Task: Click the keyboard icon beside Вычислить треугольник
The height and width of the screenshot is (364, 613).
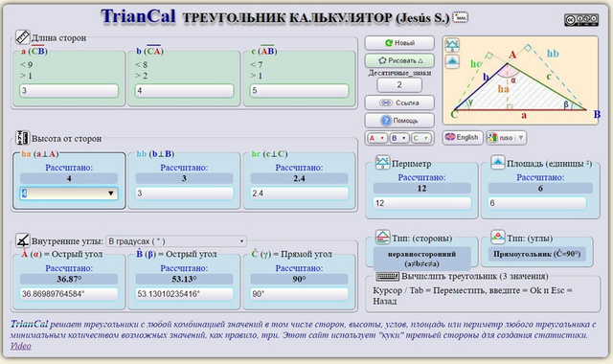Action: [x=387, y=276]
